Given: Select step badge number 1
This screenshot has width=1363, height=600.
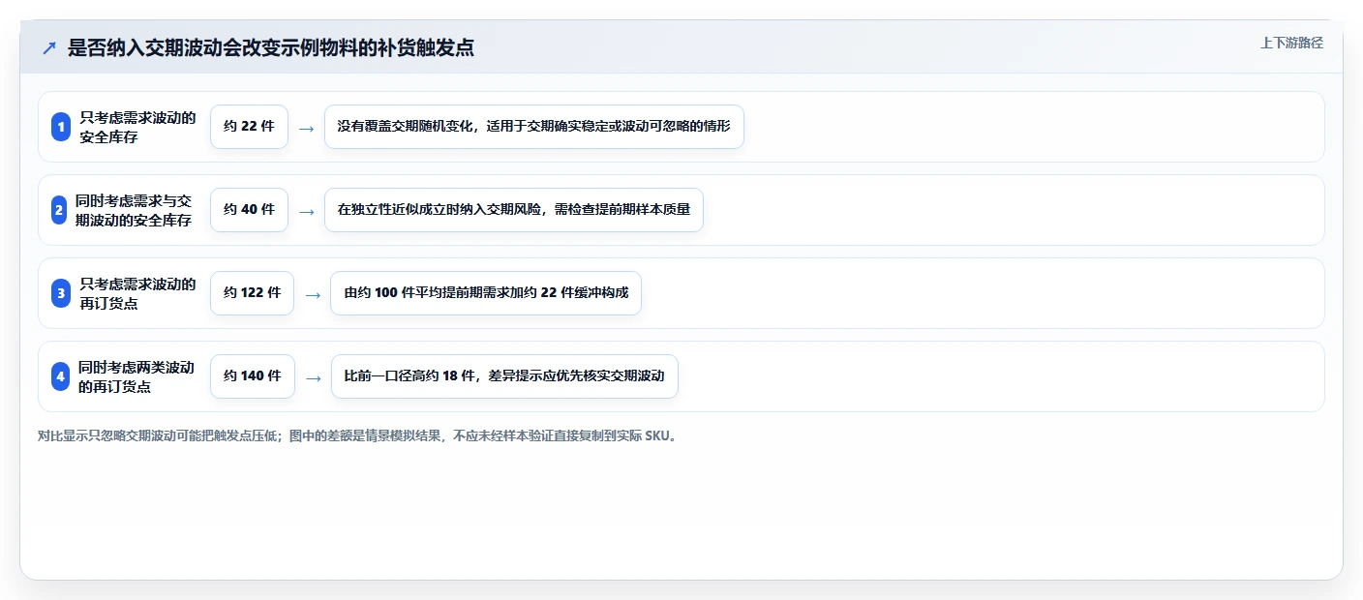Looking at the screenshot, I should pos(61,127).
